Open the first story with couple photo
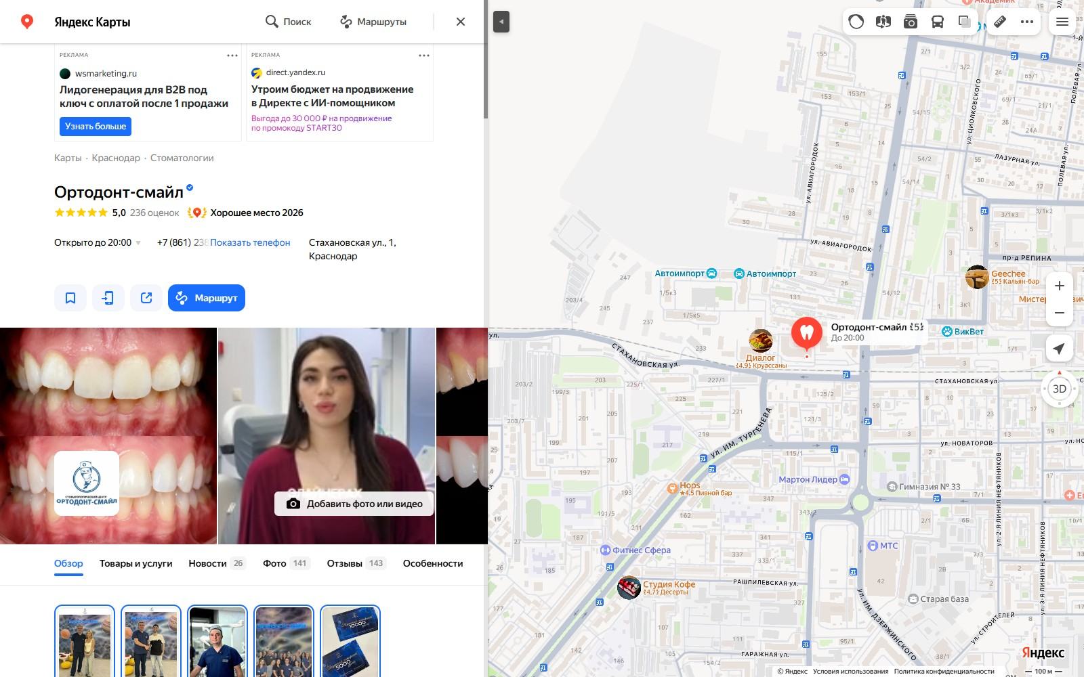Image resolution: width=1084 pixels, height=677 pixels. [85, 641]
